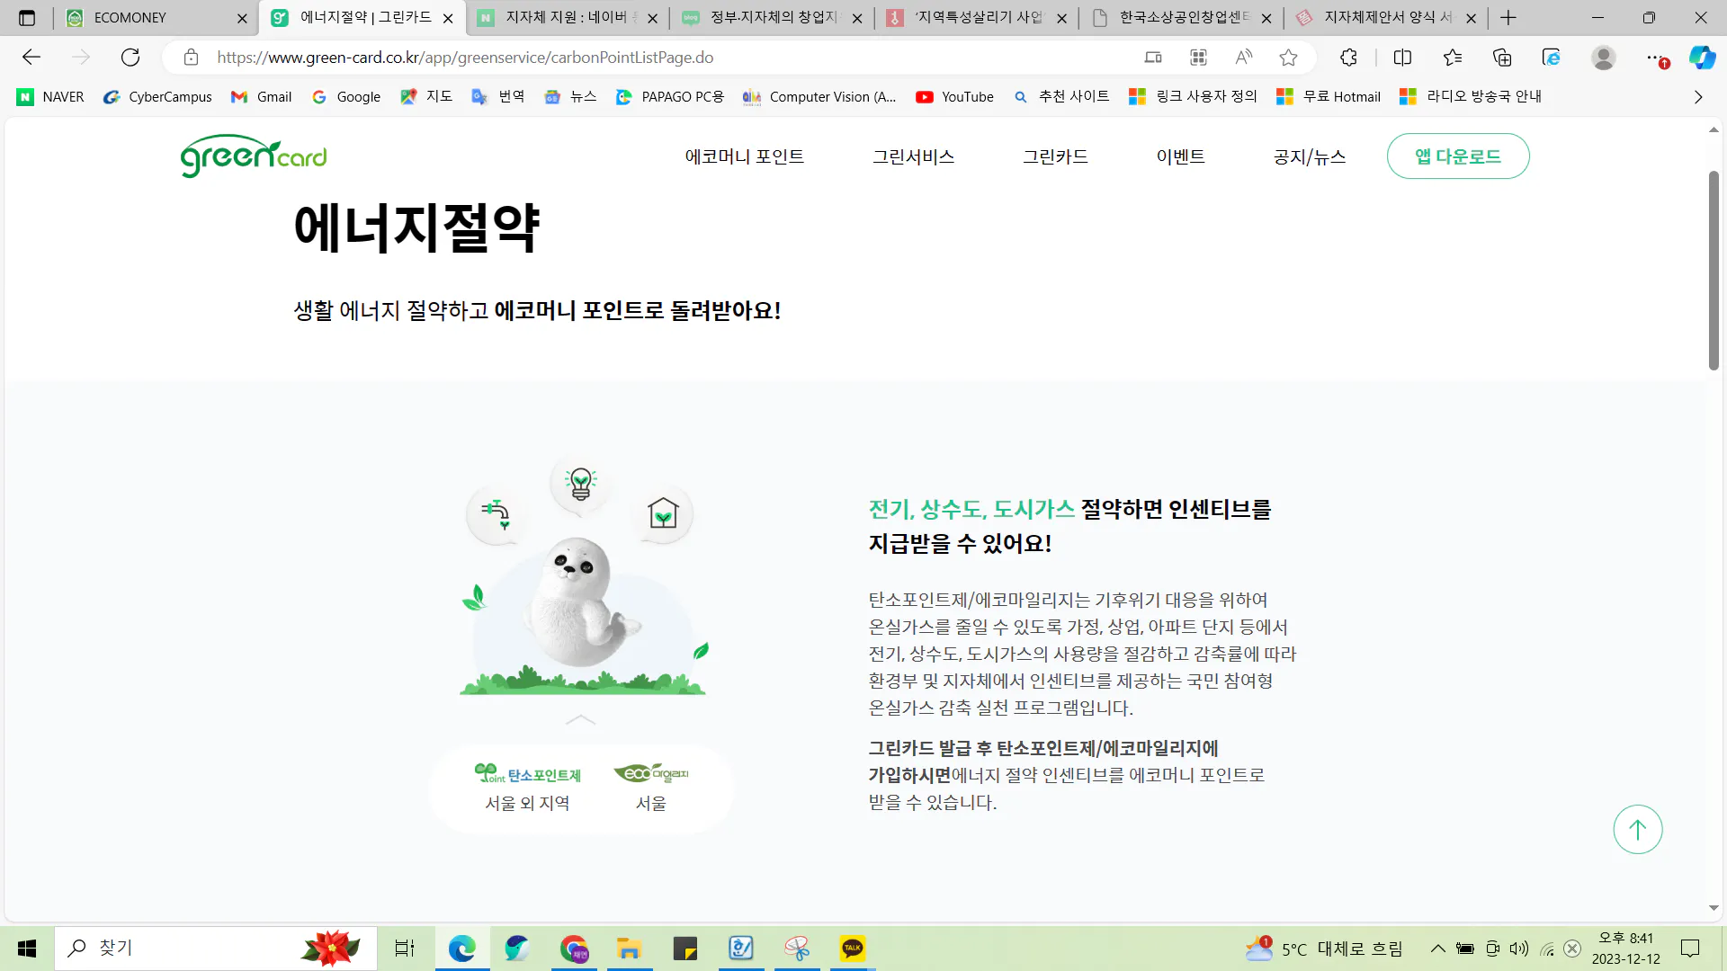Expand bookmarks bar overflow chevron

tap(1698, 97)
